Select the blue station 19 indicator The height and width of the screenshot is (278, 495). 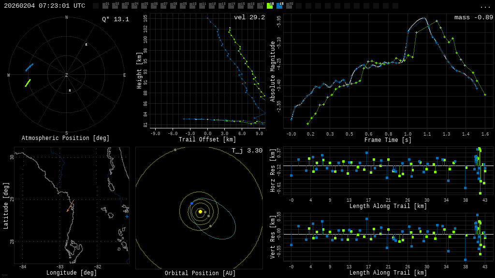279,6
